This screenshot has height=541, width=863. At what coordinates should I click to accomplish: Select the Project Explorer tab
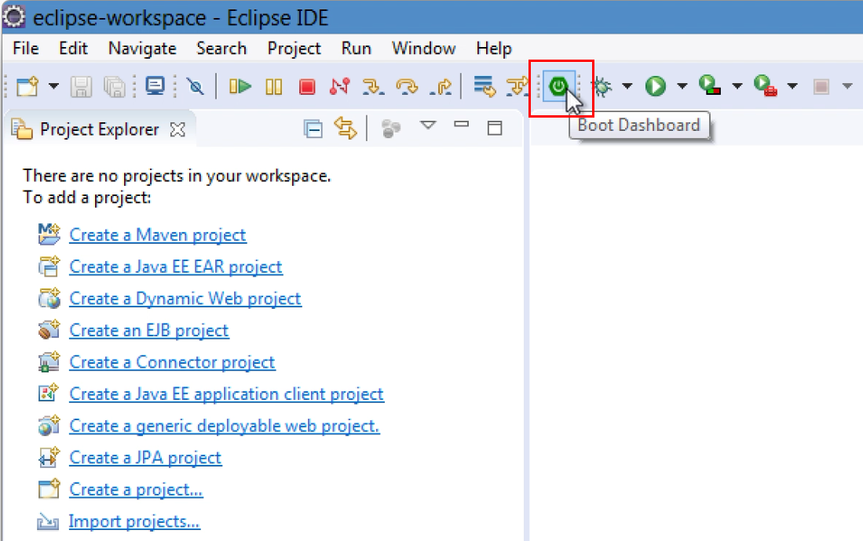99,129
